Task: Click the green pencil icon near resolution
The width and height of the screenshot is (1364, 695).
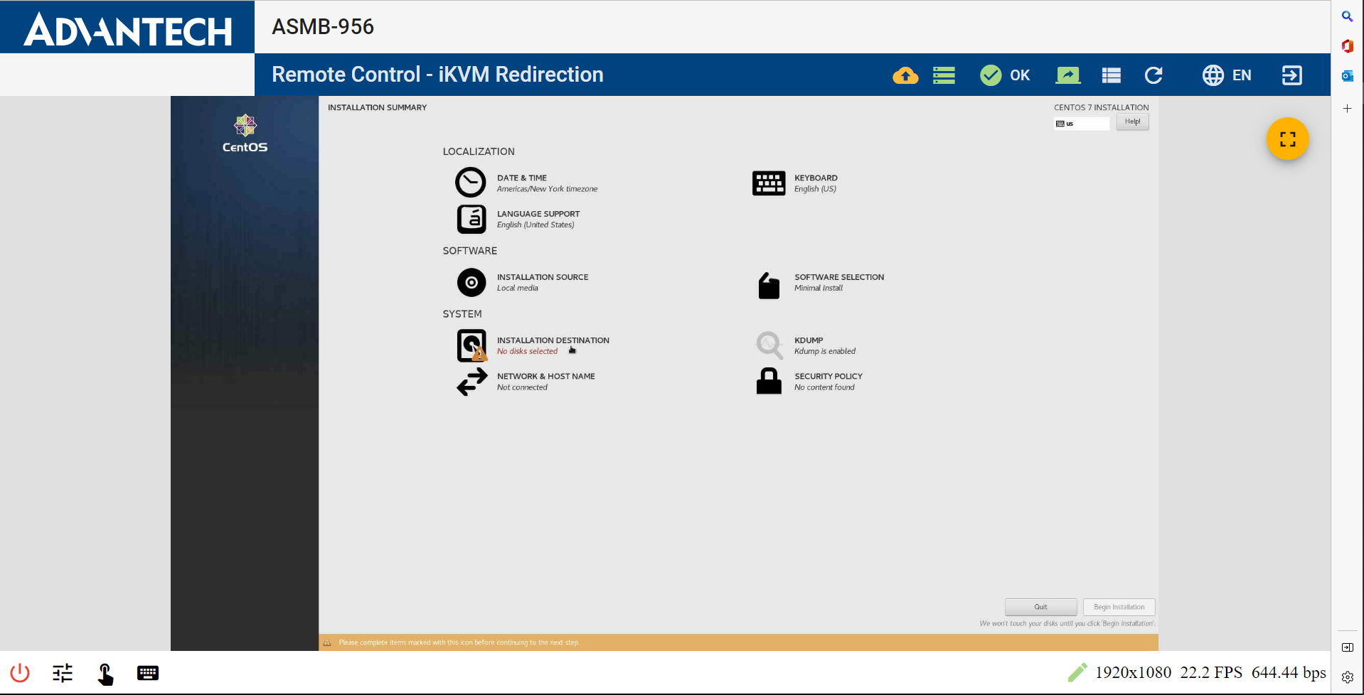Action: click(x=1077, y=672)
